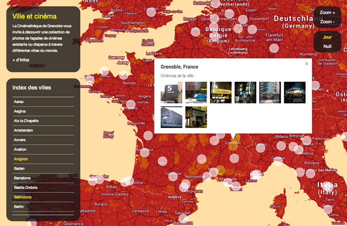
Task: Click the Zoom - button
Action: click(327, 22)
